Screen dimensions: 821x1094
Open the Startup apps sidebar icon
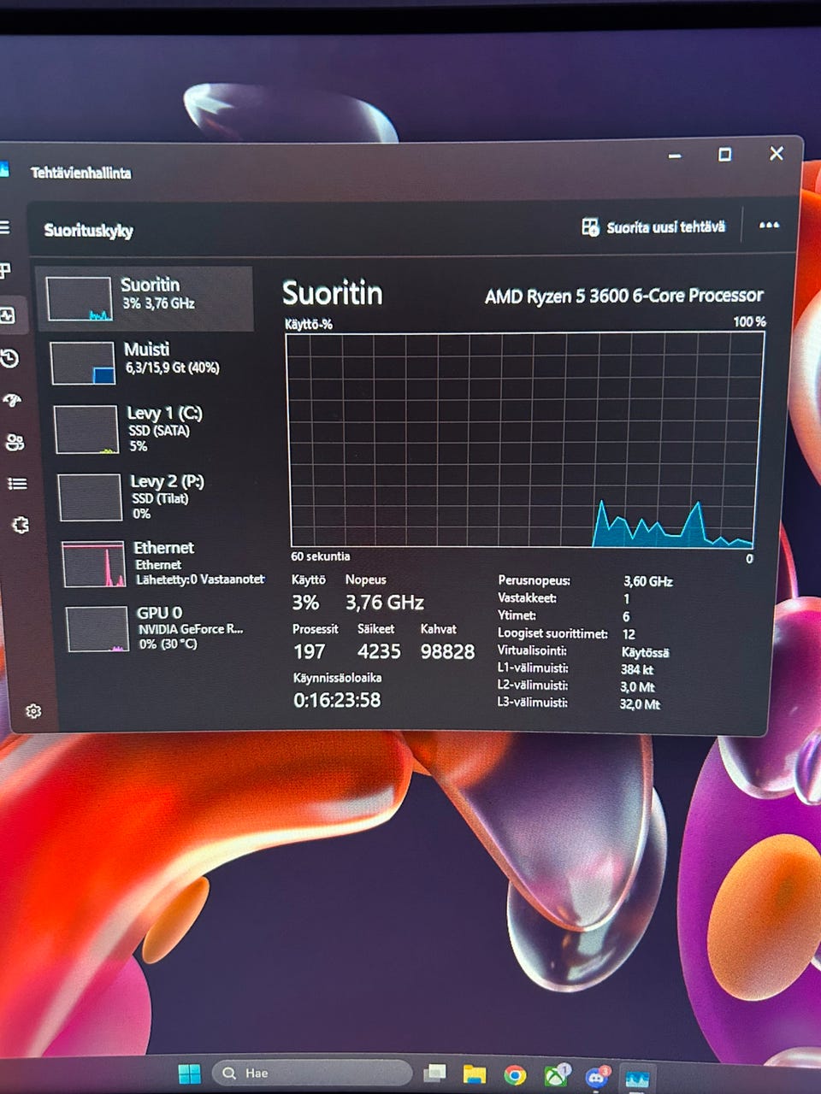12,400
